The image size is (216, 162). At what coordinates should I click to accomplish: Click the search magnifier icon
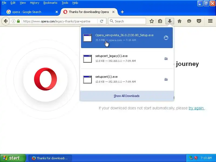pyautogui.click(x=112, y=21)
